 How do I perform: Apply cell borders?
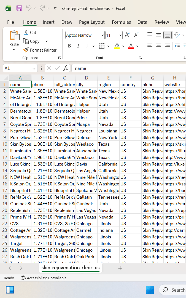(102, 46)
